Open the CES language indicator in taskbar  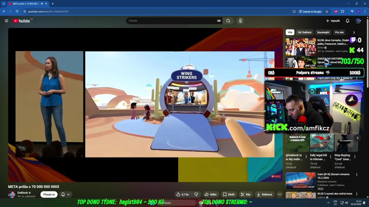(x=335, y=203)
